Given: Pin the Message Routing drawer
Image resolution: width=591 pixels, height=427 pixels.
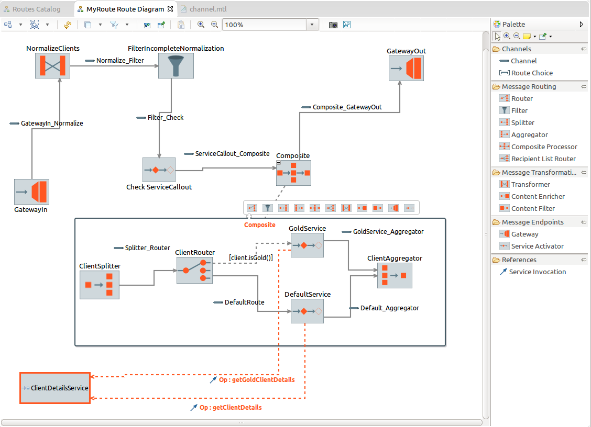Looking at the screenshot, I should pos(584,87).
